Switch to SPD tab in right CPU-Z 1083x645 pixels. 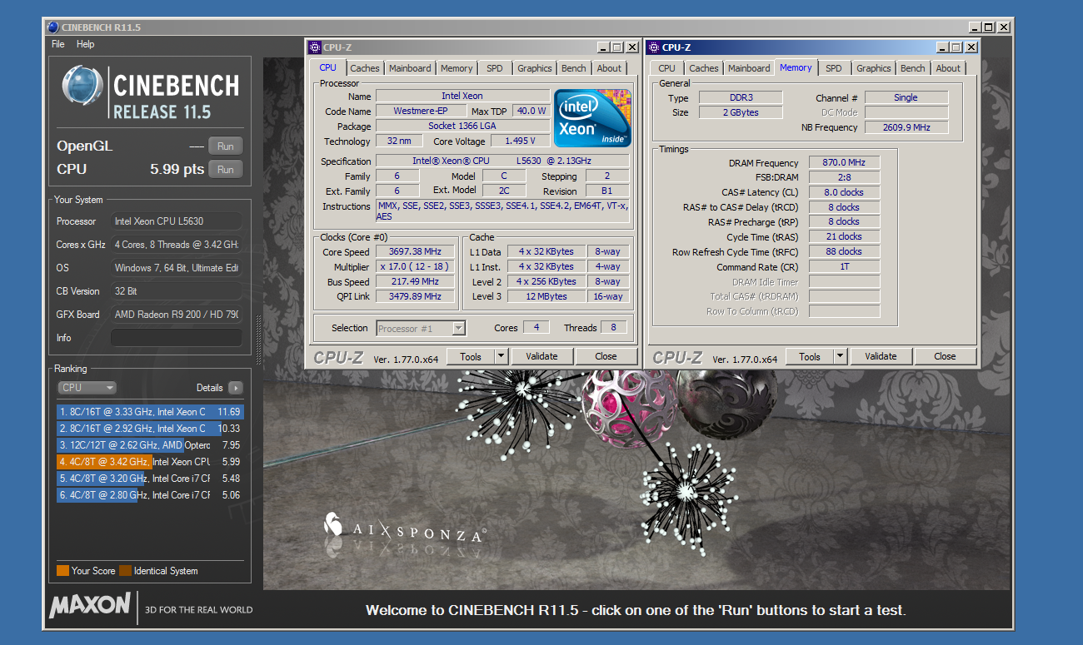(834, 68)
